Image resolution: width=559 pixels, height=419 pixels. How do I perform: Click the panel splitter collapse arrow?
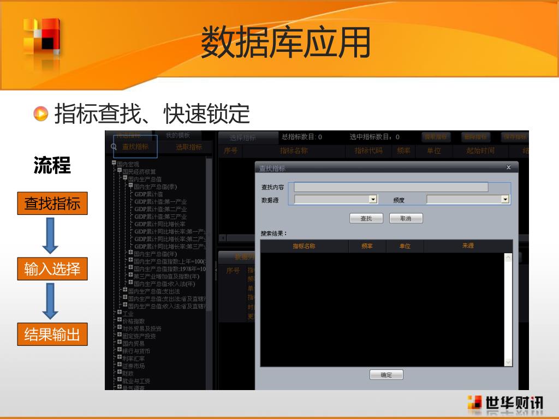[215, 270]
